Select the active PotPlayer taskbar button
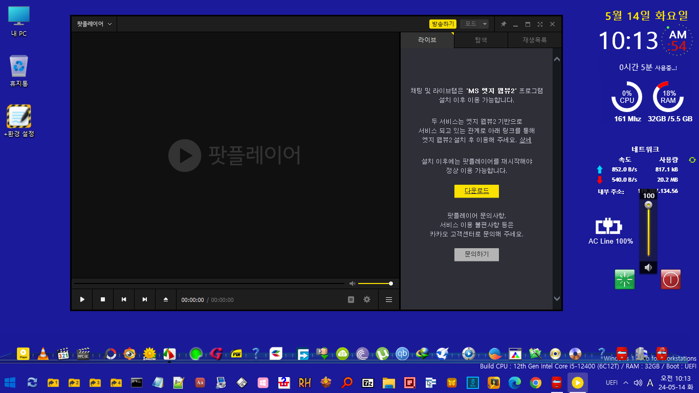The width and height of the screenshot is (699, 393). pos(577,382)
